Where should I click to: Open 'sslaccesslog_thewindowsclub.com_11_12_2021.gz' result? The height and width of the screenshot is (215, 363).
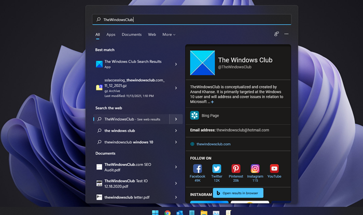[138, 88]
